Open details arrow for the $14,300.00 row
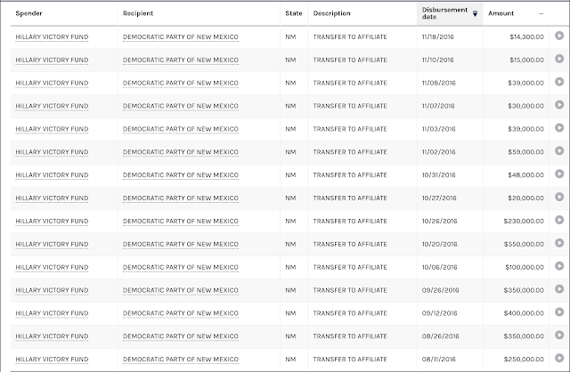The image size is (570, 372). point(559,36)
